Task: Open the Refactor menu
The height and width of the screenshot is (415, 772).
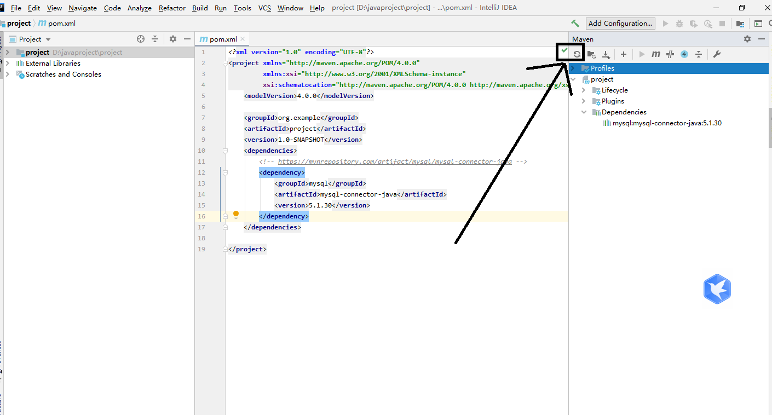Action: [x=172, y=8]
